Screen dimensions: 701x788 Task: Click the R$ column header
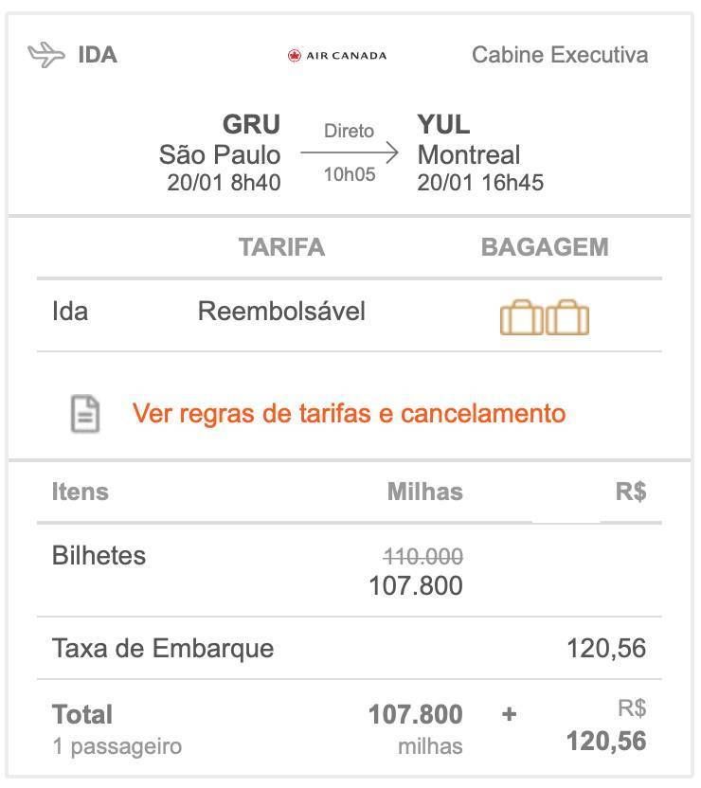631,492
